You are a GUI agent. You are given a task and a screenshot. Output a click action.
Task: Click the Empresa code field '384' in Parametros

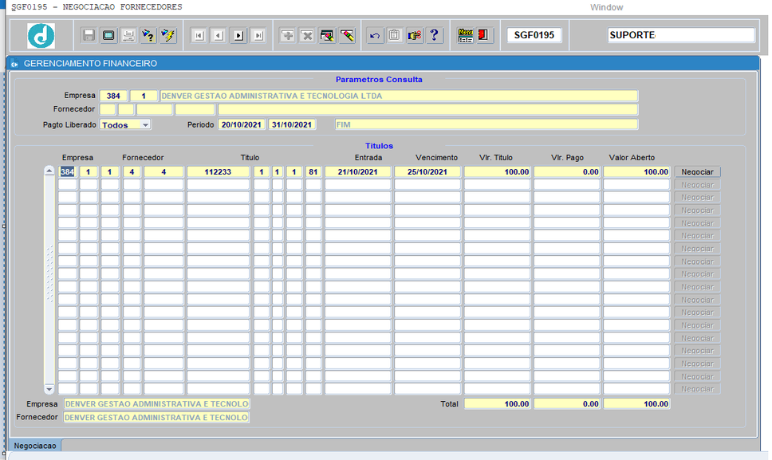(x=113, y=96)
